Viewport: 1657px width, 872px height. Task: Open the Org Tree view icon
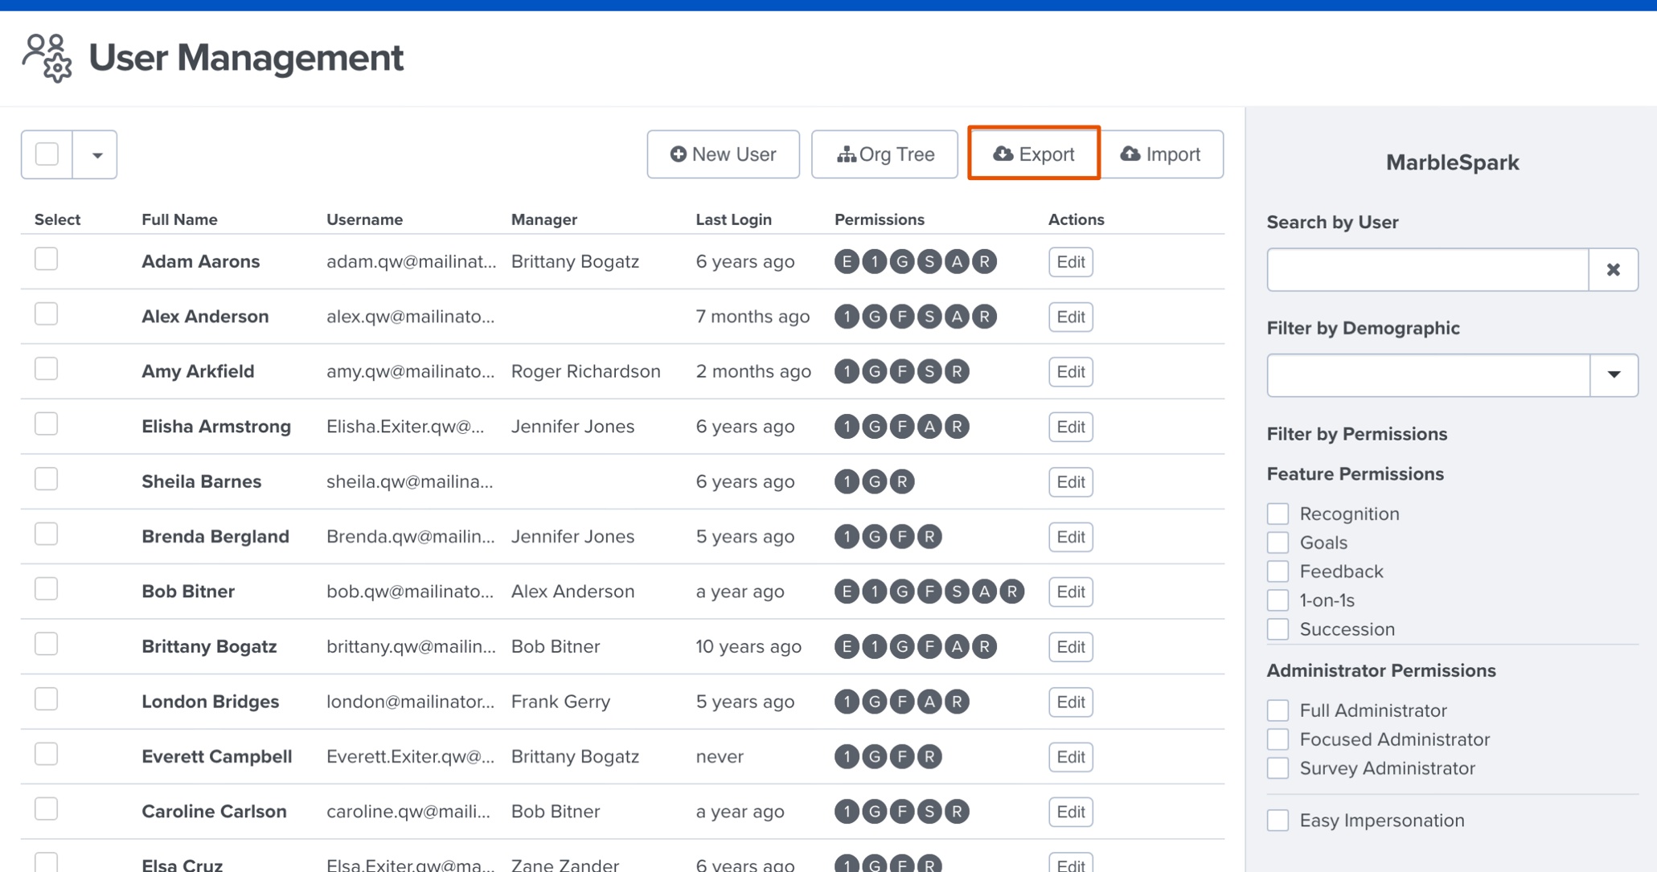click(849, 154)
